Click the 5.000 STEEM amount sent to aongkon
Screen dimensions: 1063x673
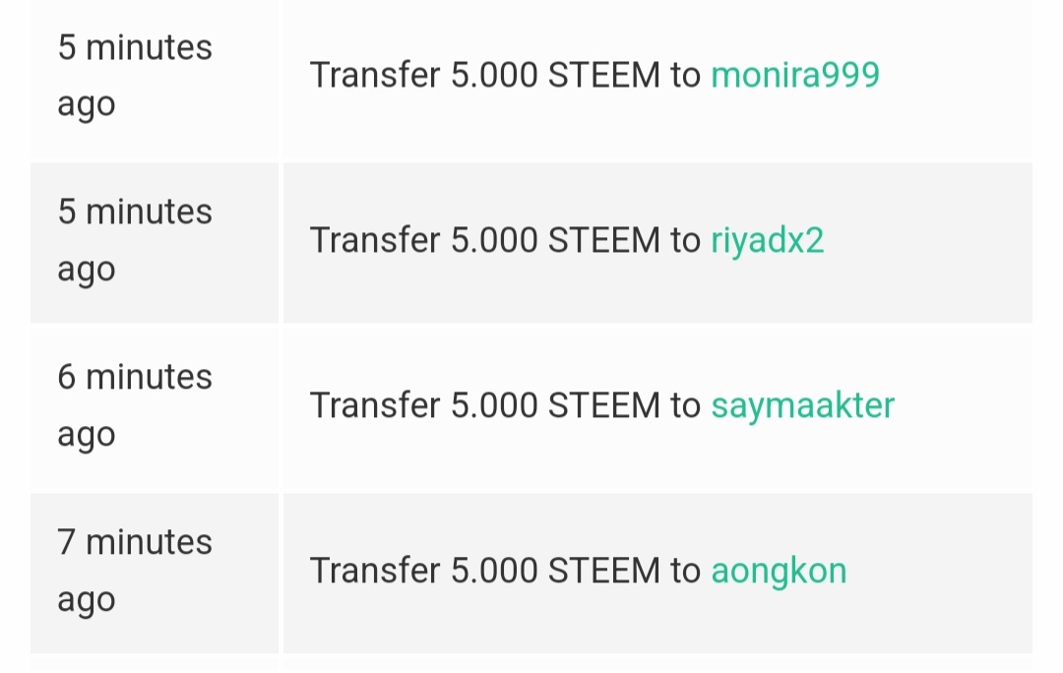click(555, 571)
